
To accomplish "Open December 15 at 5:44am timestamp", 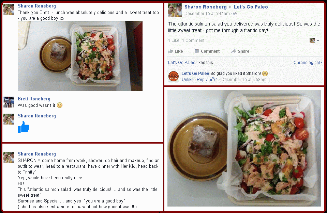I will pos(207,14).
